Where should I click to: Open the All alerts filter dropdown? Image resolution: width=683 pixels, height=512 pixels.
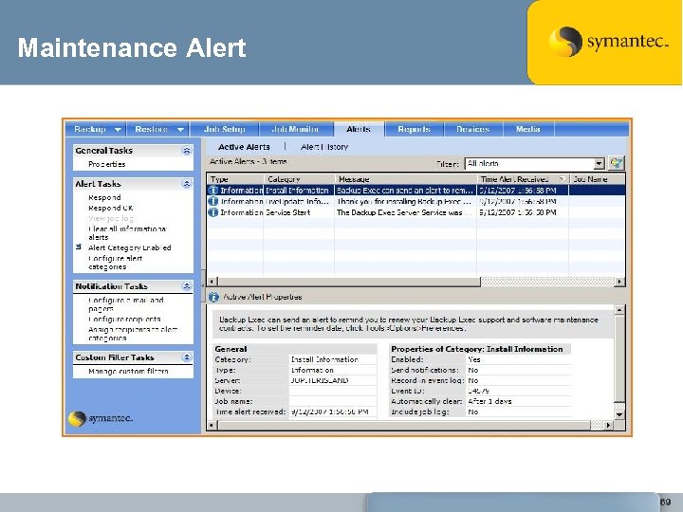[600, 164]
